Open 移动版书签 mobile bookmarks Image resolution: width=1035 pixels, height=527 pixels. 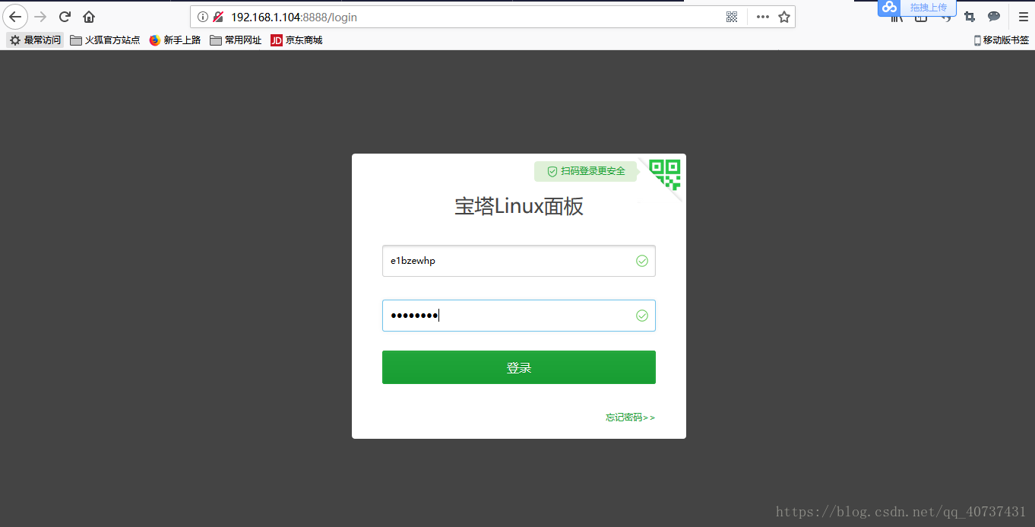[x=1002, y=40]
